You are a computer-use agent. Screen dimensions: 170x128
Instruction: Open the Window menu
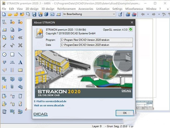[151, 9]
